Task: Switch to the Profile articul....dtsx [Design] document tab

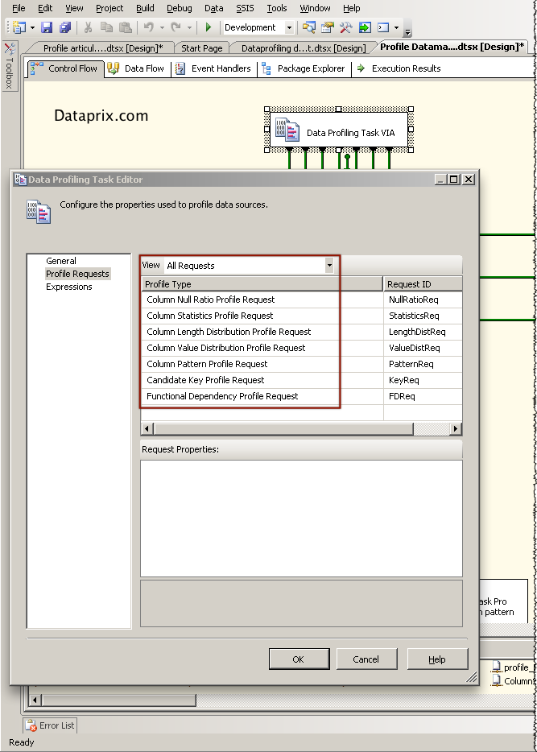Action: coord(103,48)
